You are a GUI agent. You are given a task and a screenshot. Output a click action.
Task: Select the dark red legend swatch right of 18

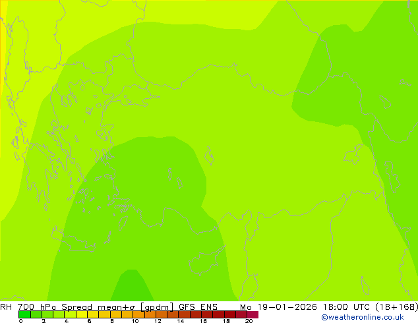(x=230, y=314)
